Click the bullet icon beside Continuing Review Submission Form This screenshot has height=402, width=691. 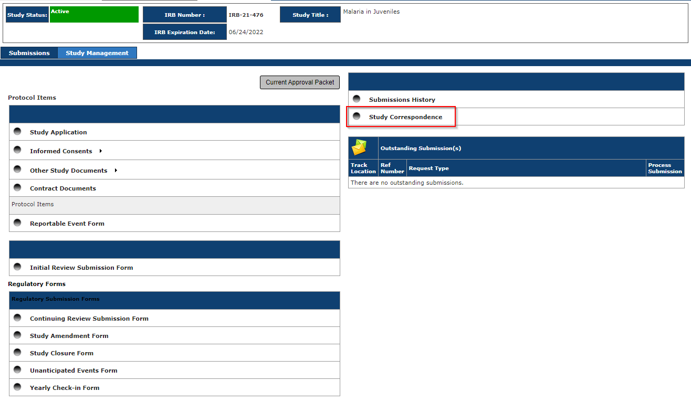[17, 318]
